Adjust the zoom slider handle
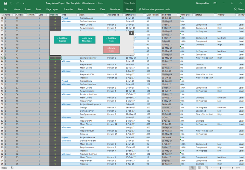 (x=220, y=168)
